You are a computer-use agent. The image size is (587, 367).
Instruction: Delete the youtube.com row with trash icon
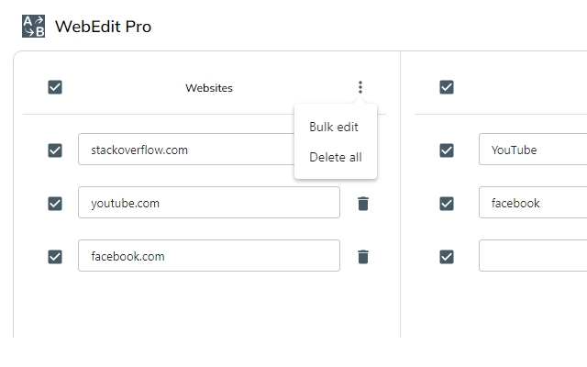(363, 204)
